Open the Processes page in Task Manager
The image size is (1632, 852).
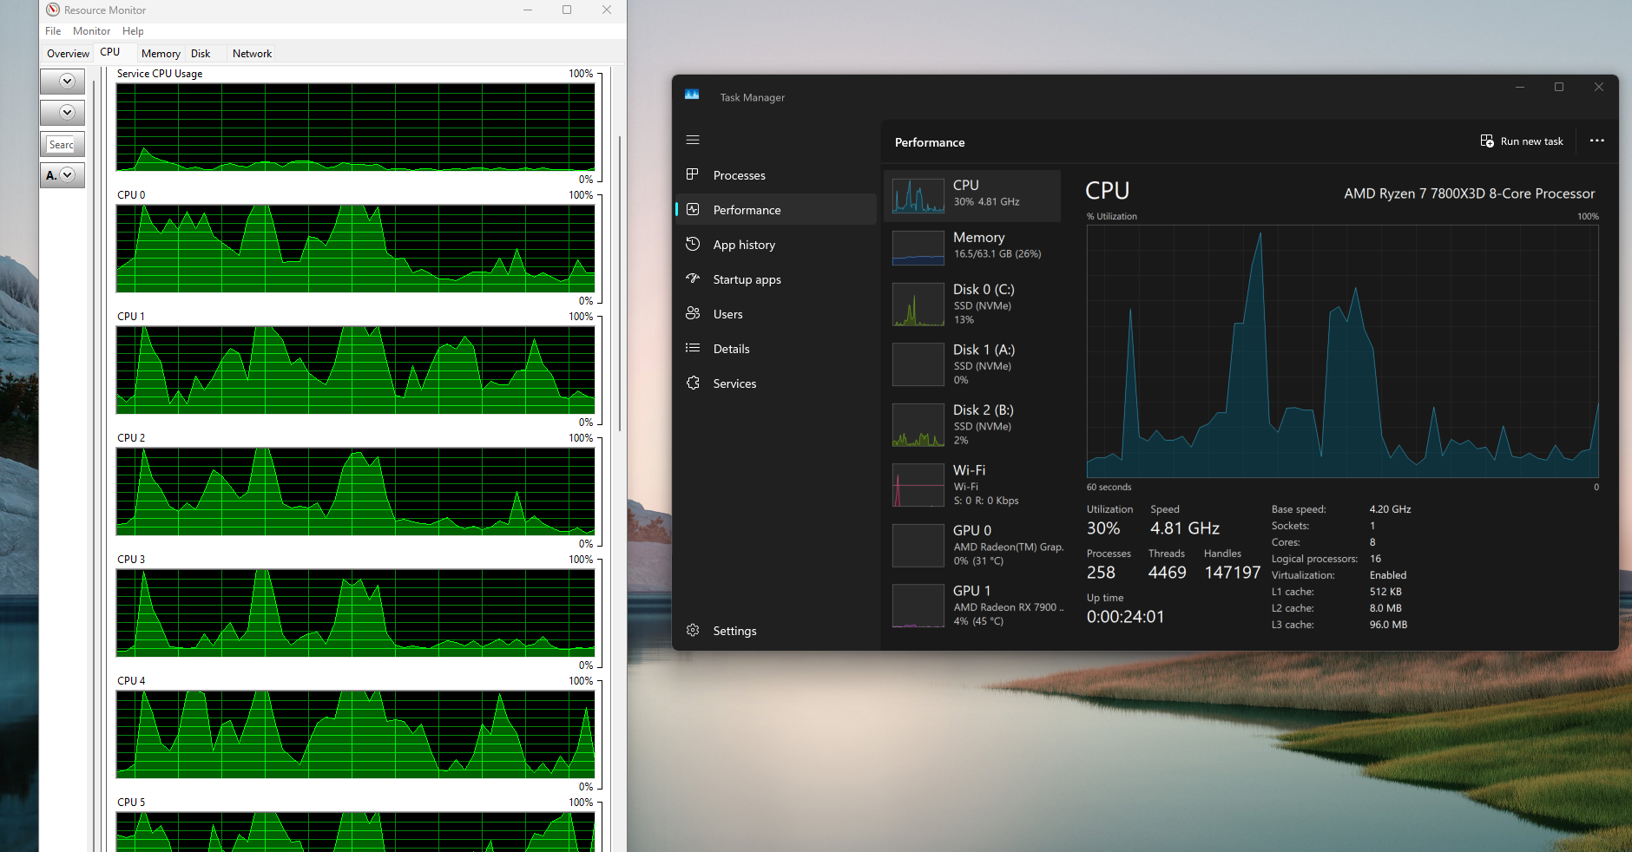776,175
